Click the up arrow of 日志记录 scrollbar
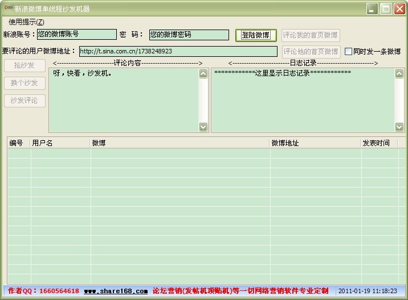Screen dimensions: 408x300 [x=399, y=73]
